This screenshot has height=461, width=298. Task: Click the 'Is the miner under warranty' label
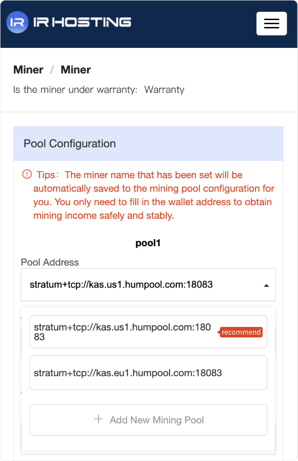click(75, 90)
